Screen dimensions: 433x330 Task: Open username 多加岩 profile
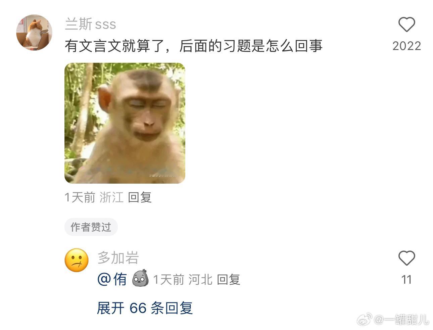click(118, 258)
